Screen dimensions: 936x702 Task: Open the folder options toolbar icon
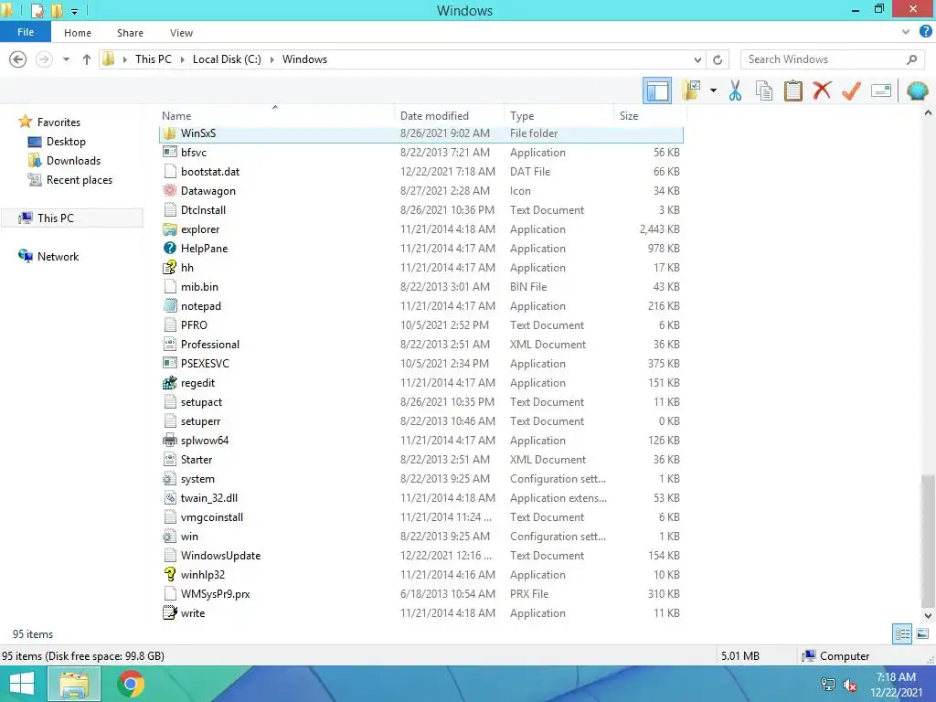click(691, 90)
